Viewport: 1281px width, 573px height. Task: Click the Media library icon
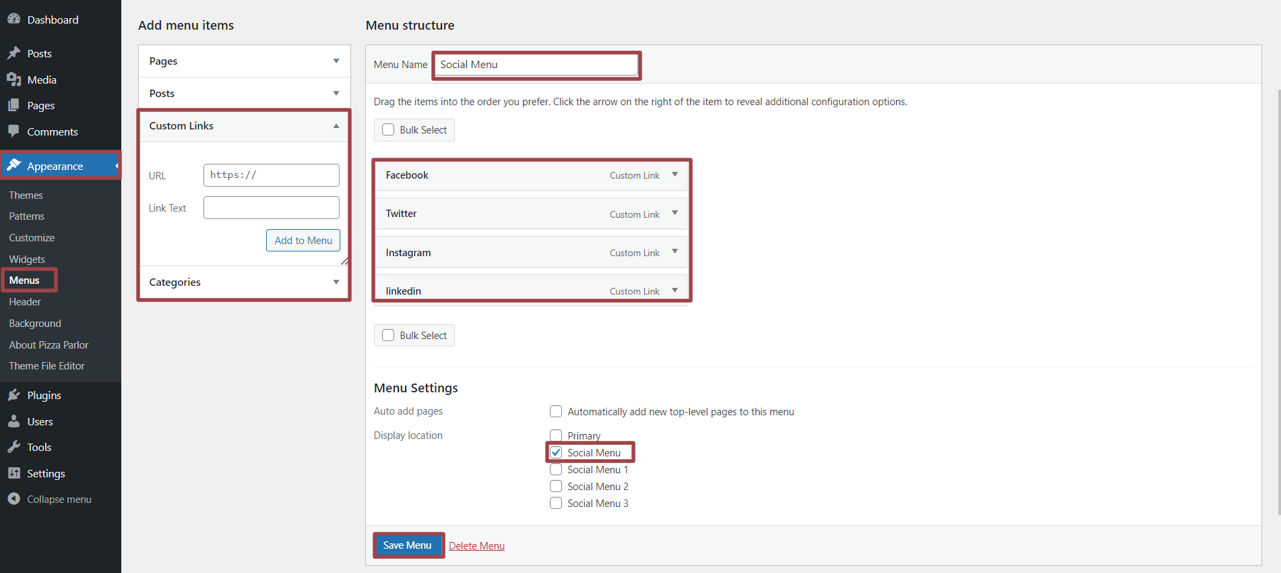tap(13, 80)
